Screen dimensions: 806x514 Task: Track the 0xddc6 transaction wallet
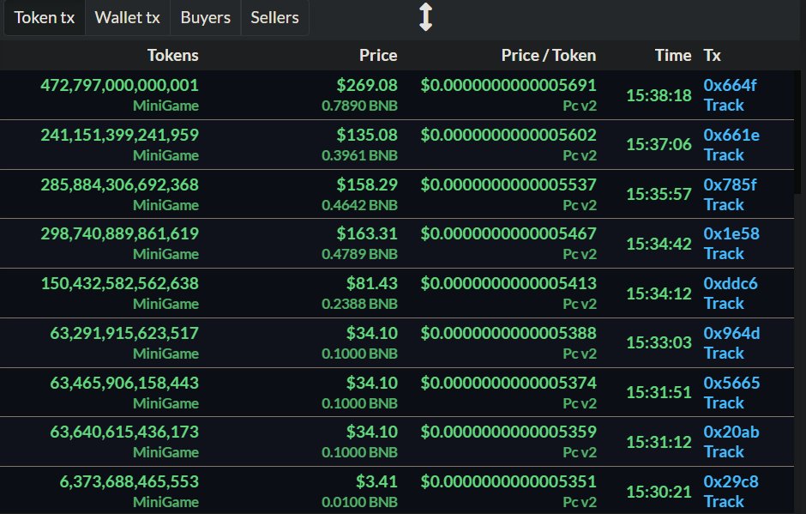[724, 304]
